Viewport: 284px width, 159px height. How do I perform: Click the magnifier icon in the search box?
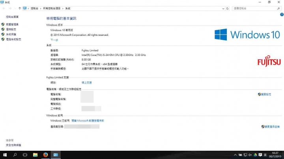[x=278, y=9]
